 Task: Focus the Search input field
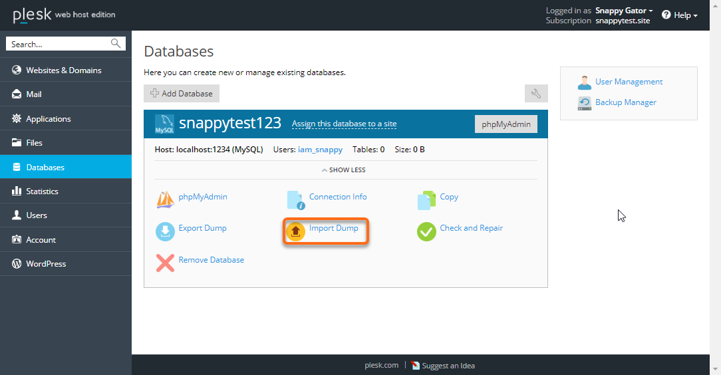pyautogui.click(x=59, y=44)
